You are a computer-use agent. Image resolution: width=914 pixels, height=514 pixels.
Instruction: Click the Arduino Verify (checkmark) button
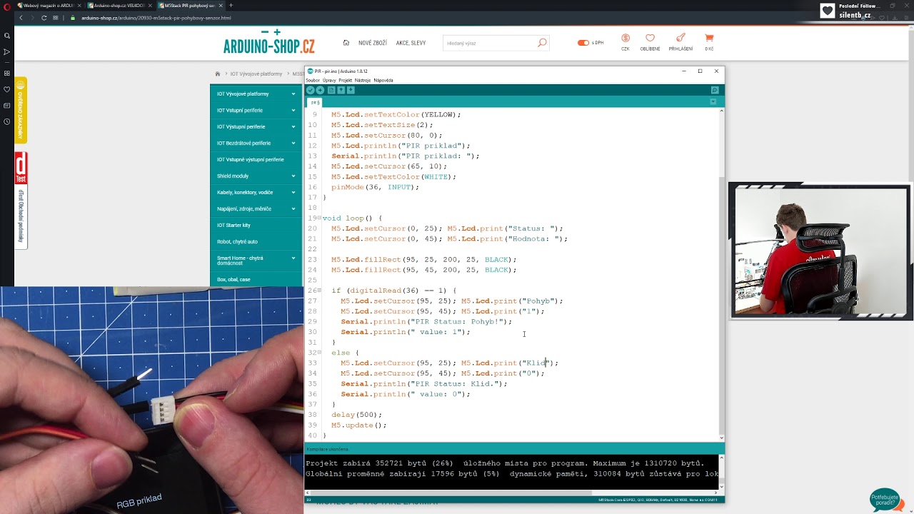(x=311, y=90)
